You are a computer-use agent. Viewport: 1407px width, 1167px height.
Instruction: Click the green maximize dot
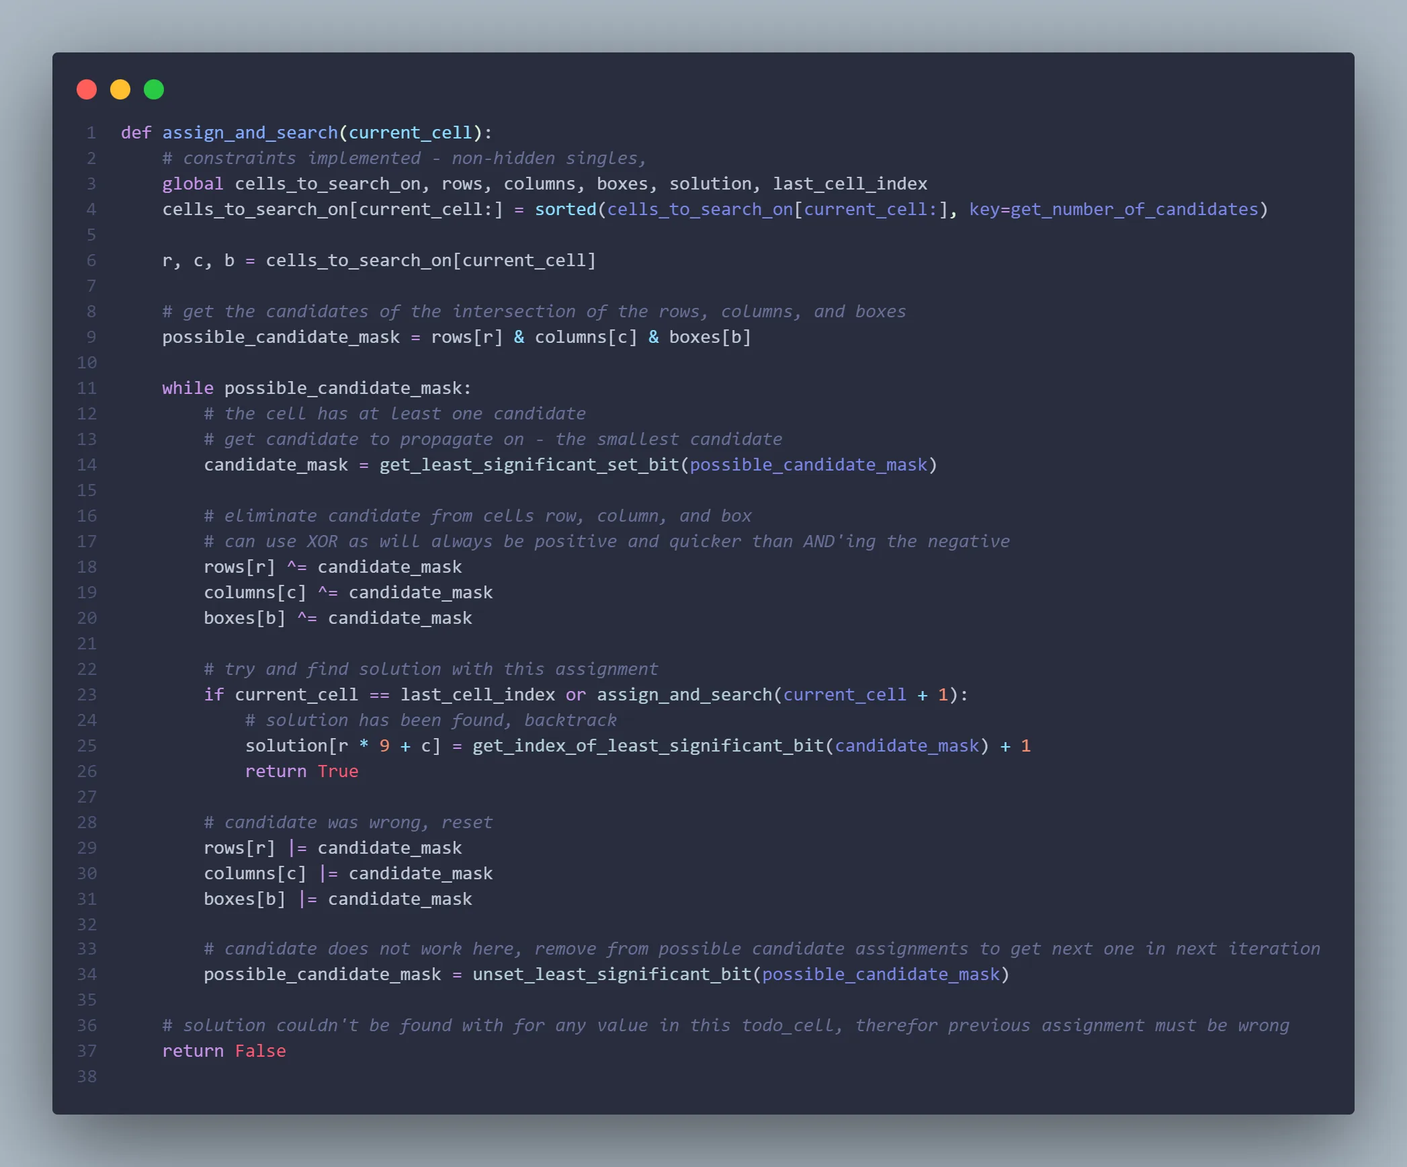[x=154, y=89]
